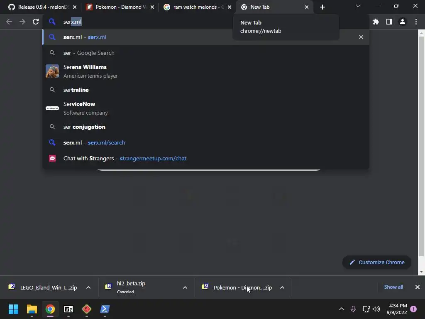Image resolution: width=425 pixels, height=319 pixels.
Task: Open the red diamond taskbar app
Action: [86, 309]
